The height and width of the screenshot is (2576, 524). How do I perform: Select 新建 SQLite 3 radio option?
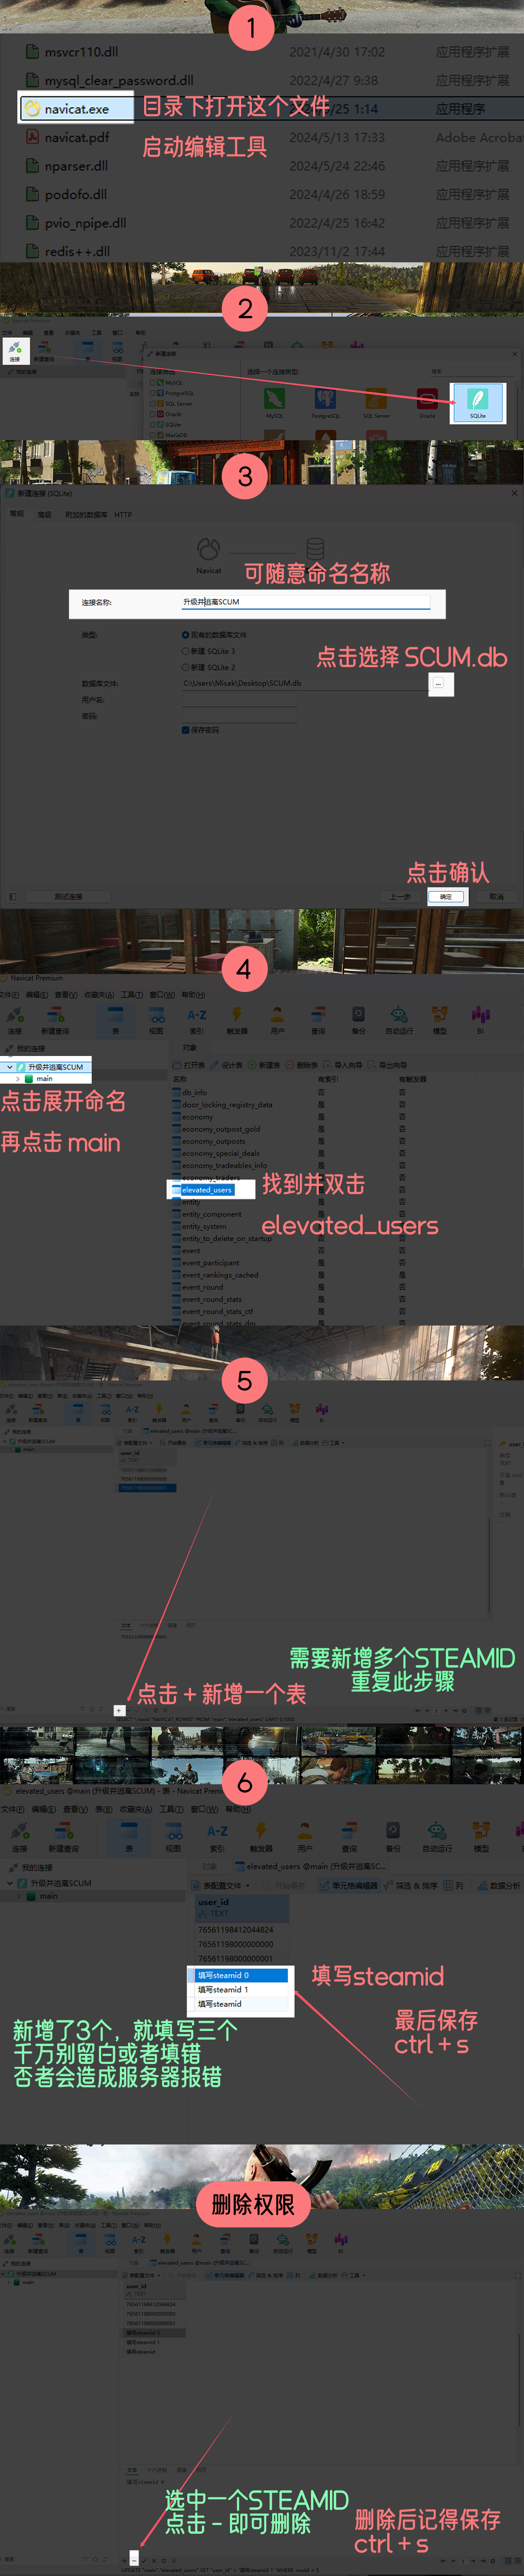click(x=208, y=651)
